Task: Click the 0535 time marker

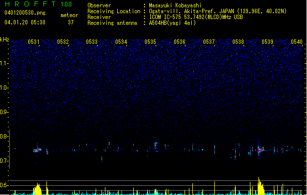Action: point(150,42)
